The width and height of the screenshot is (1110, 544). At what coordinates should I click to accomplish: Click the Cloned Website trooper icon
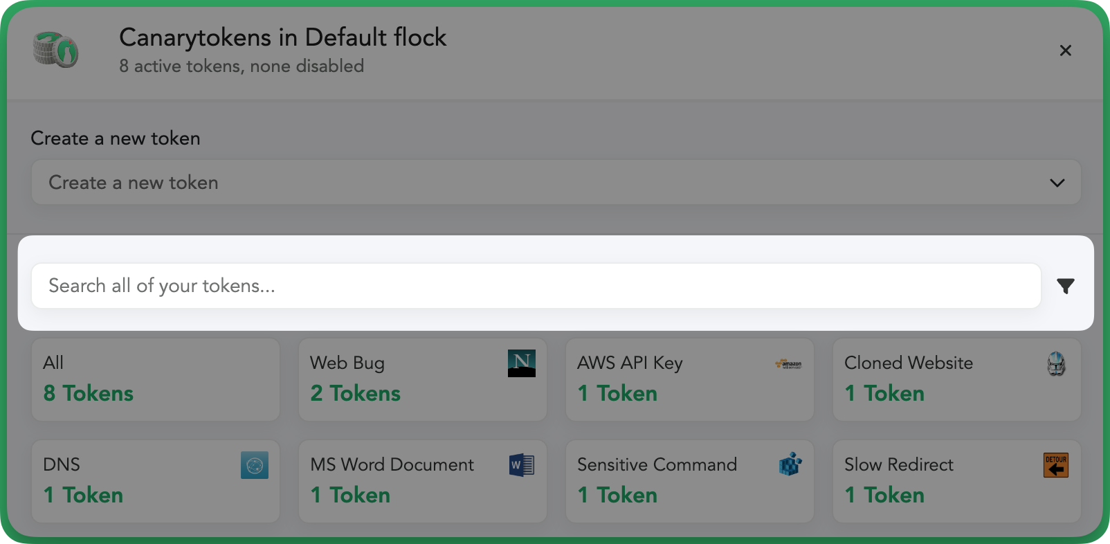point(1056,363)
